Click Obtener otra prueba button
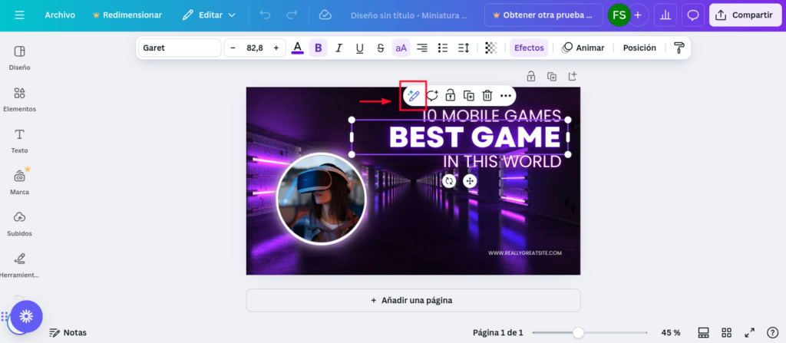This screenshot has height=343, width=786. tap(543, 15)
